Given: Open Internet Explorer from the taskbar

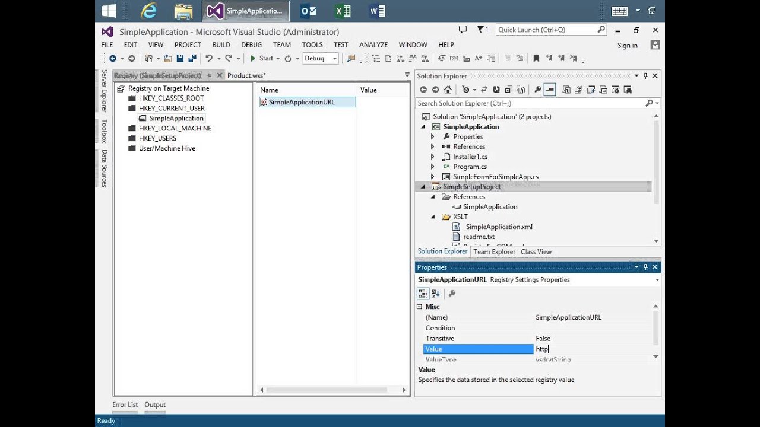Looking at the screenshot, I should (x=148, y=11).
